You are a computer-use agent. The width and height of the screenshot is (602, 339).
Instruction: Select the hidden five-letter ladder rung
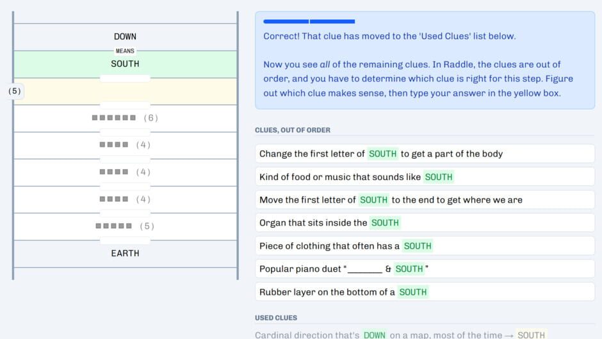click(x=125, y=226)
